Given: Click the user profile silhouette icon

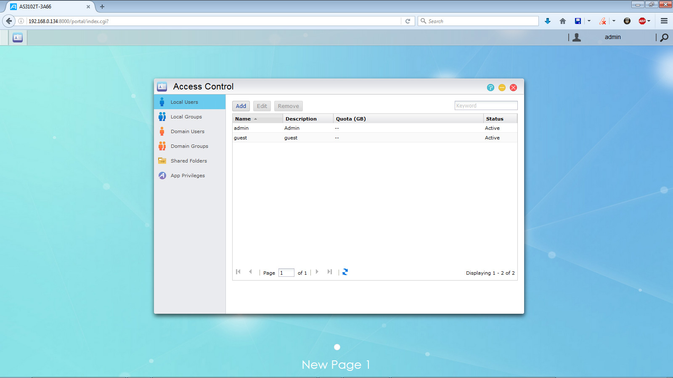Looking at the screenshot, I should click(x=577, y=37).
